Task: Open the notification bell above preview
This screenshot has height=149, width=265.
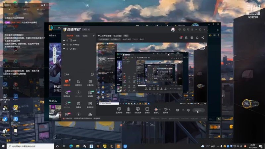Action: tap(197, 38)
